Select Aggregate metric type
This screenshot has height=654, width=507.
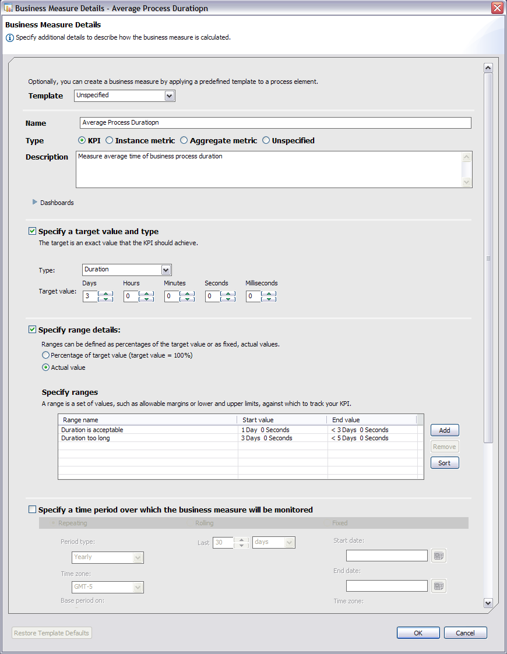[x=184, y=140]
